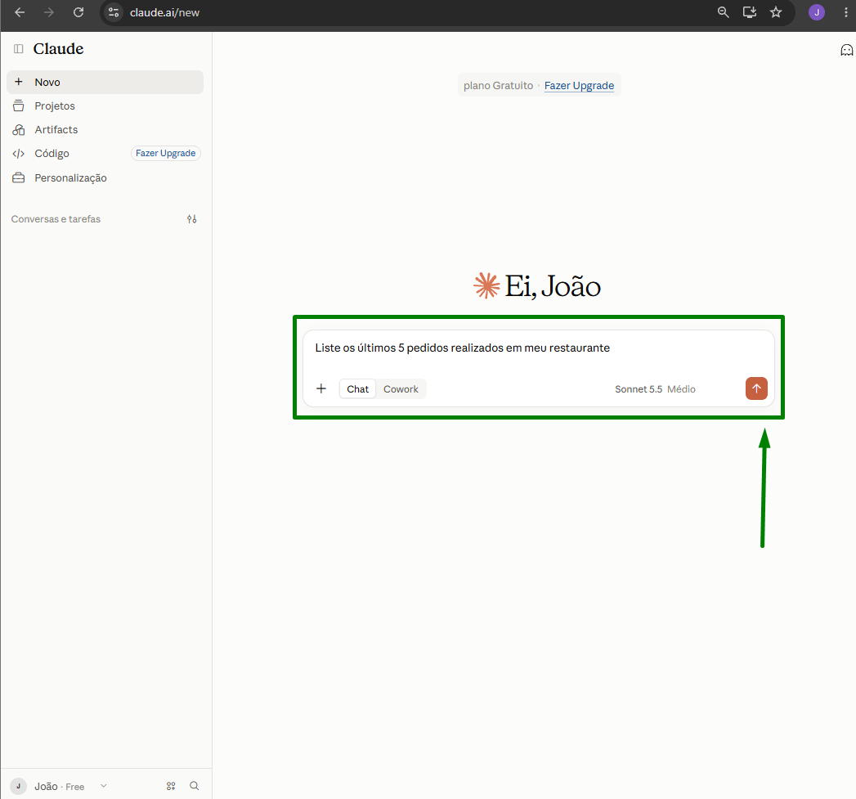856x799 pixels.
Task: Go forward with the browser forward arrow
Action: pyautogui.click(x=49, y=12)
